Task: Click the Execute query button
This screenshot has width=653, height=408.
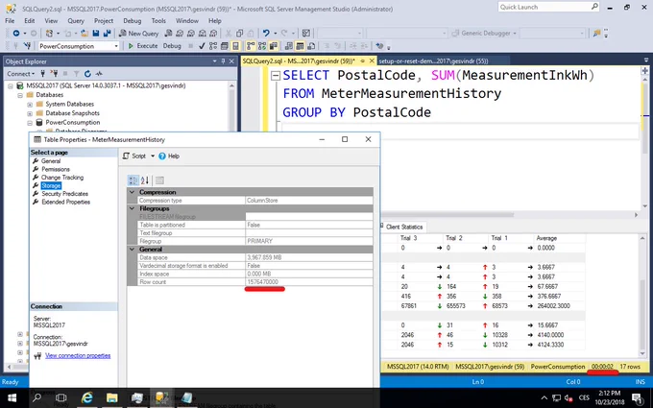Action: coord(142,46)
